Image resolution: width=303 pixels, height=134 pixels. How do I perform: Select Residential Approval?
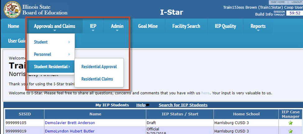[x=99, y=67]
